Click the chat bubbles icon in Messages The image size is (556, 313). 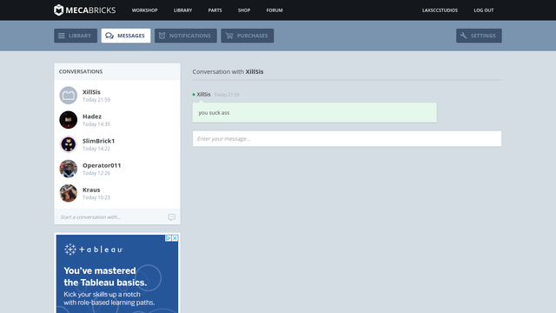pos(109,36)
